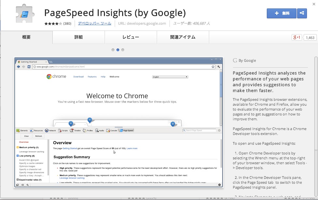The height and width of the screenshot is (200, 318).
Task: Click the PageSpeed puzzle-piece extension icon
Action: coord(25,14)
